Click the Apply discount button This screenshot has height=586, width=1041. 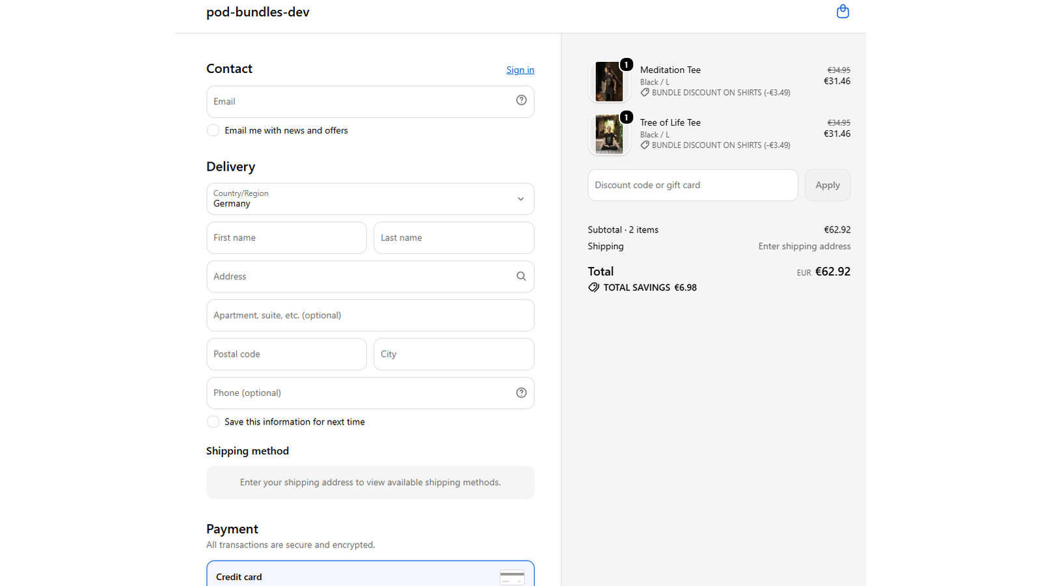828,185
